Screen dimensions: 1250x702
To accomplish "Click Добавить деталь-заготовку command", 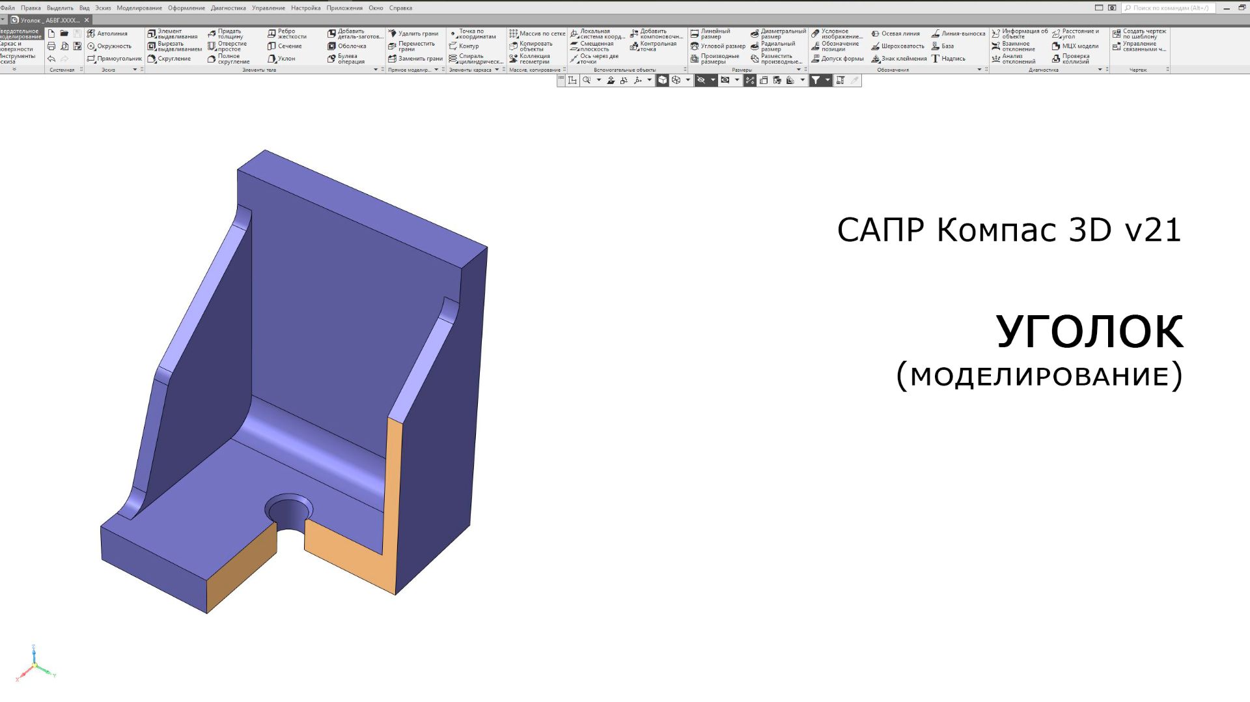I will pyautogui.click(x=355, y=34).
